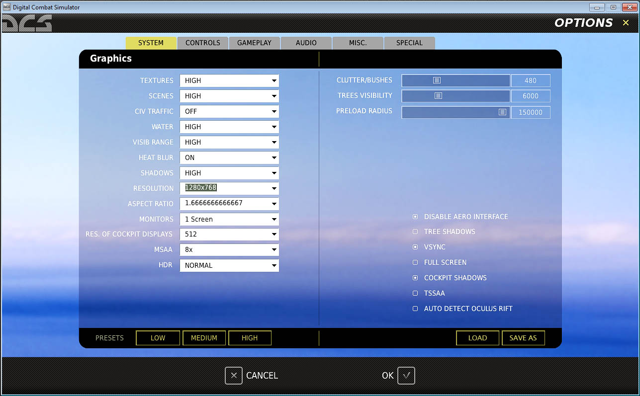This screenshot has width=640, height=396.
Task: Click the Preload Radius slider handle
Action: pyautogui.click(x=502, y=112)
